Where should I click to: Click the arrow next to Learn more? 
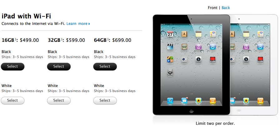(89, 24)
